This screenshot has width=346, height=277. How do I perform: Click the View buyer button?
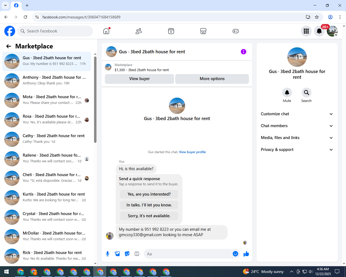click(139, 79)
